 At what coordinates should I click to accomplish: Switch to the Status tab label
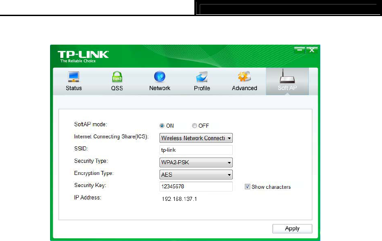(74, 88)
